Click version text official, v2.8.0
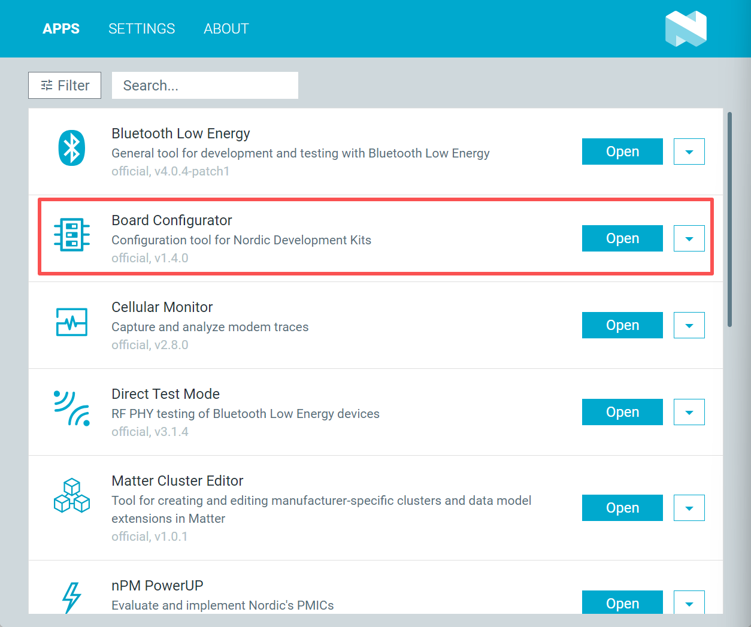Viewport: 751px width, 627px height. pyautogui.click(x=150, y=345)
